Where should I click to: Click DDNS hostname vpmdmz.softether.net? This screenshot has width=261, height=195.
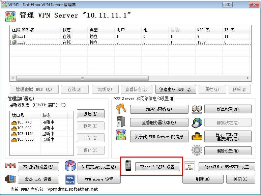[x=73, y=189]
